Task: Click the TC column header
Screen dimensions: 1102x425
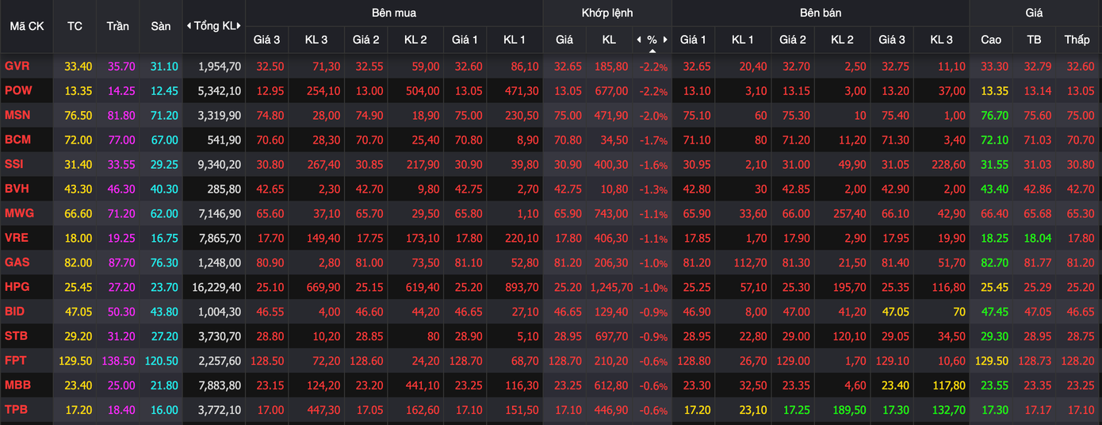Action: point(75,26)
